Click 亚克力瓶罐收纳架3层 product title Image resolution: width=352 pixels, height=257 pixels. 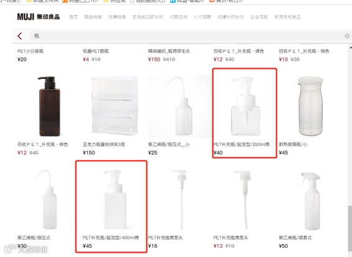[x=104, y=144]
